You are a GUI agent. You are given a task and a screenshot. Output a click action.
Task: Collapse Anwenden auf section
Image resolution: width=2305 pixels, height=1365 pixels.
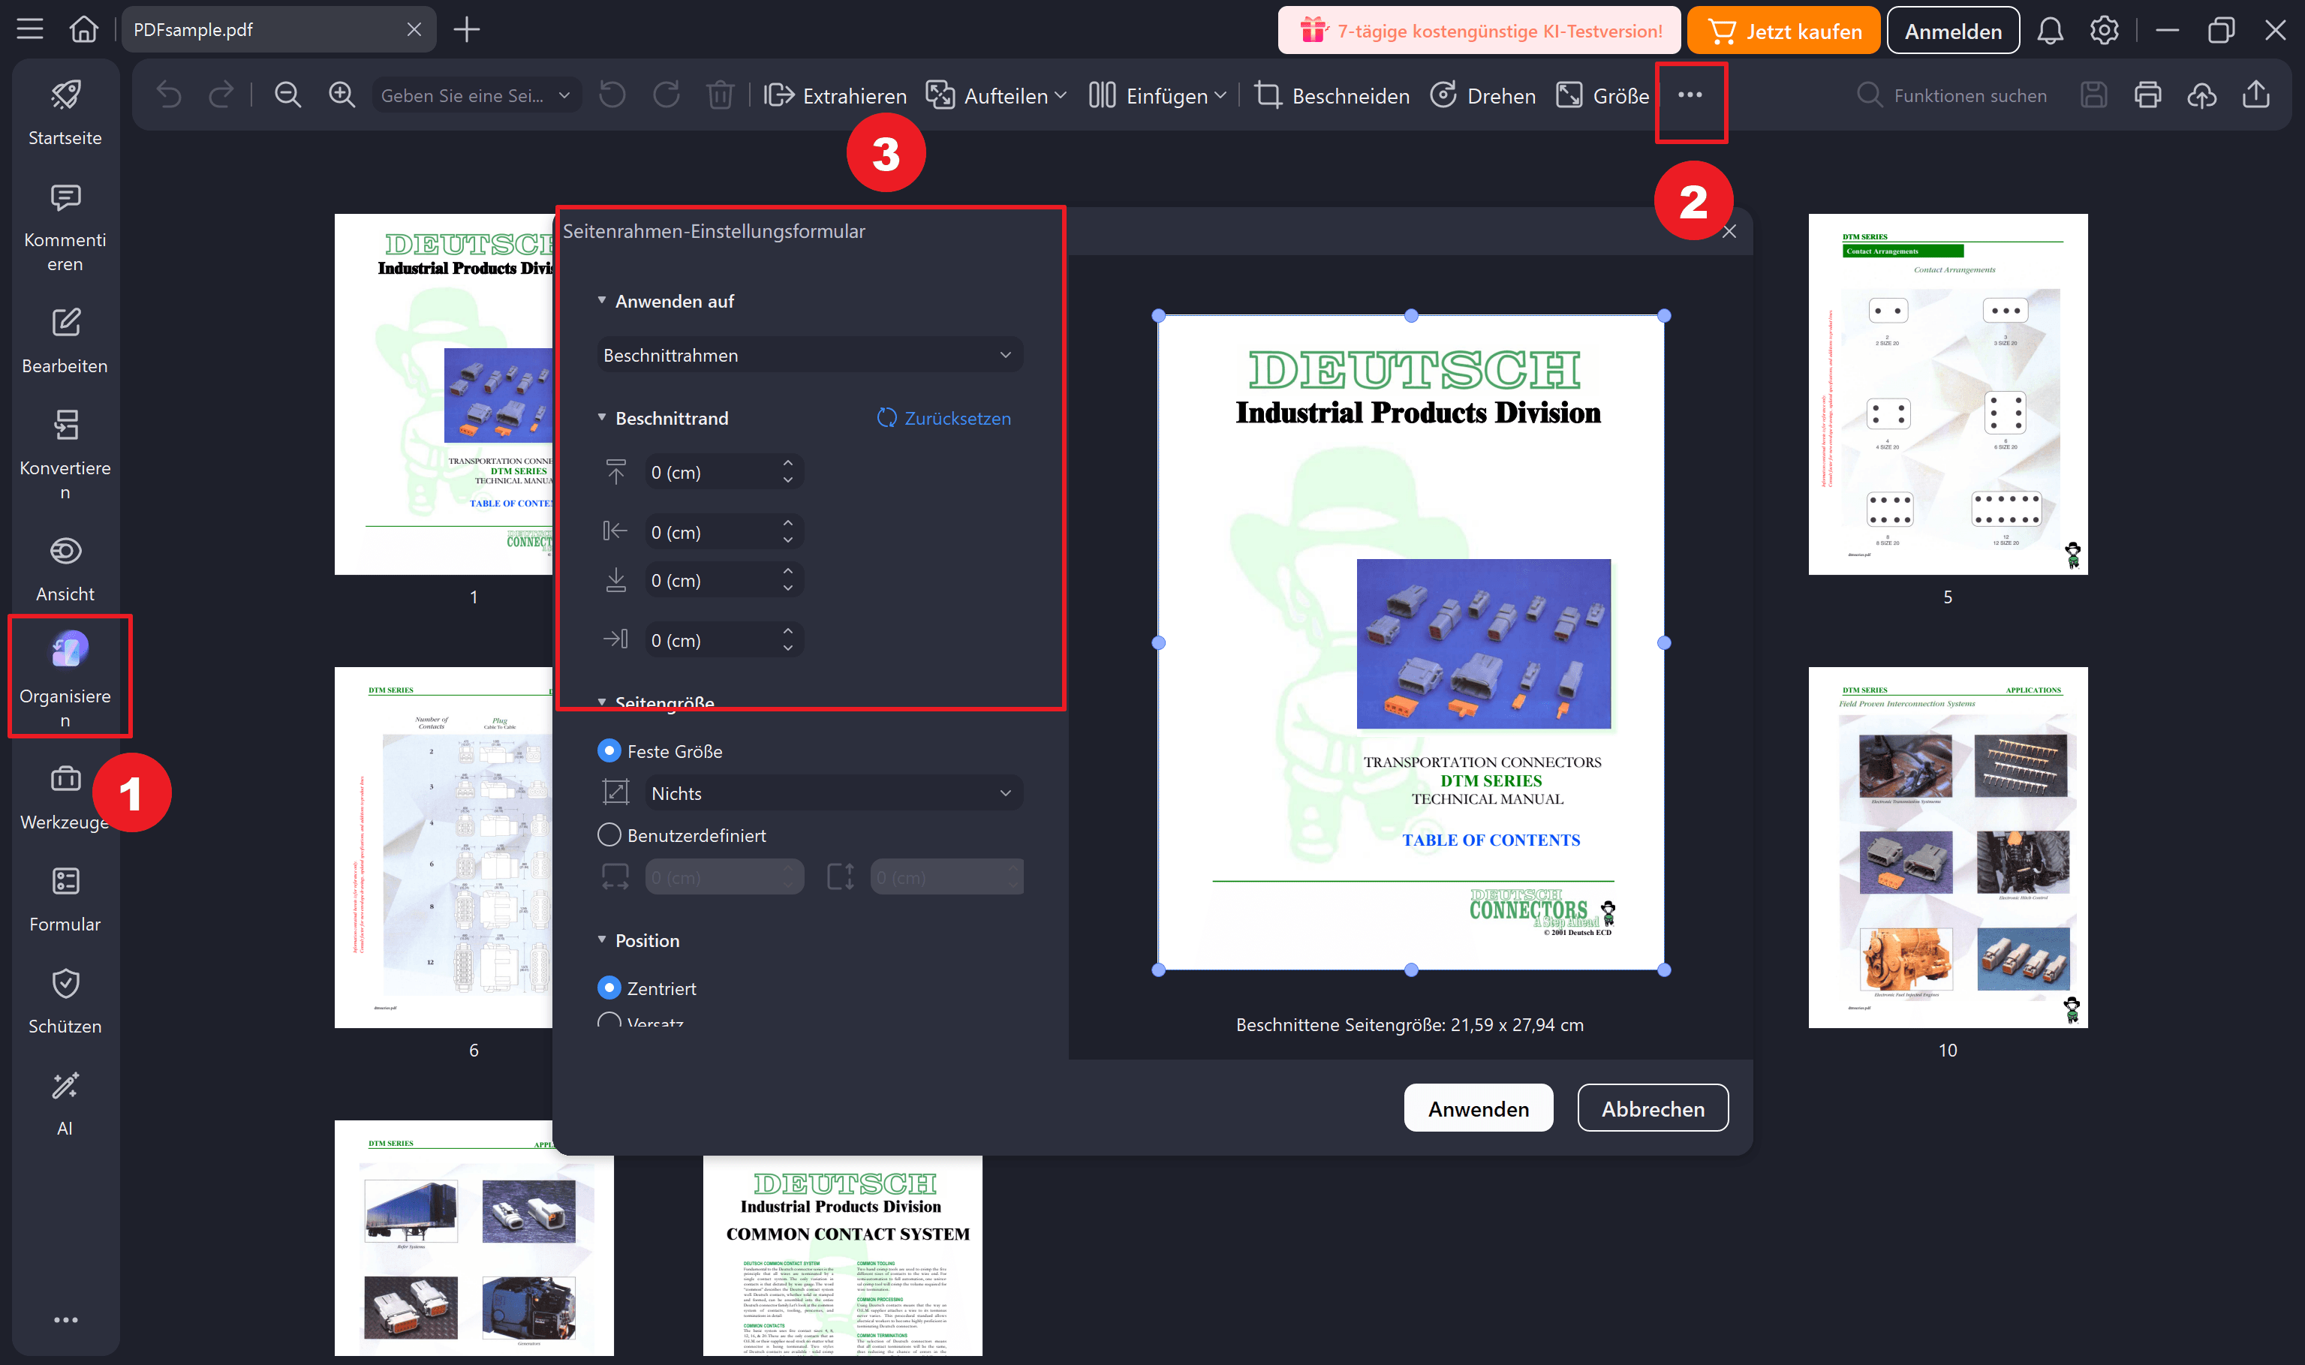click(x=601, y=300)
